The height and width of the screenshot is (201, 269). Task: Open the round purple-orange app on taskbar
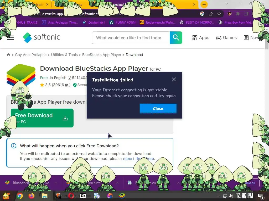pos(110,196)
